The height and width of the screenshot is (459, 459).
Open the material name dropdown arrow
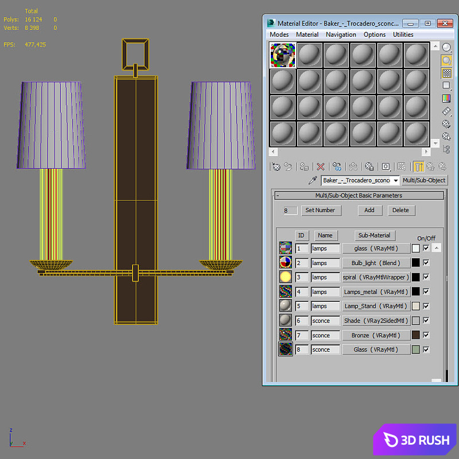pos(395,180)
